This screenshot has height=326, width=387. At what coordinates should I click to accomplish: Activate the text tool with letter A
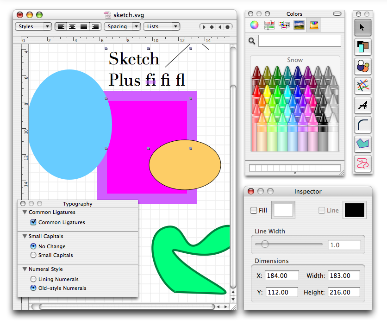362,105
